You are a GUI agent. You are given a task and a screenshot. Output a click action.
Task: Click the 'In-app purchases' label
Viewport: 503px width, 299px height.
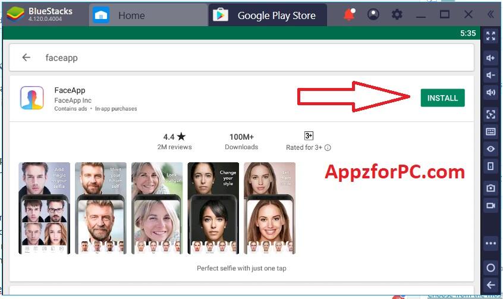tap(116, 109)
